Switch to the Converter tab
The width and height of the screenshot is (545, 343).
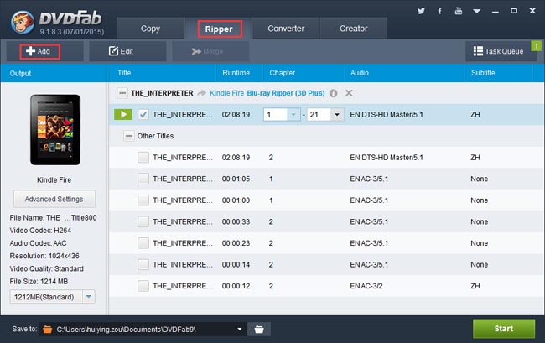pos(286,29)
